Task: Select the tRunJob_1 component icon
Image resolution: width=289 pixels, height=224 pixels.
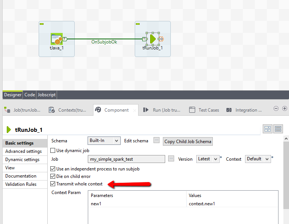Action: [x=153, y=39]
